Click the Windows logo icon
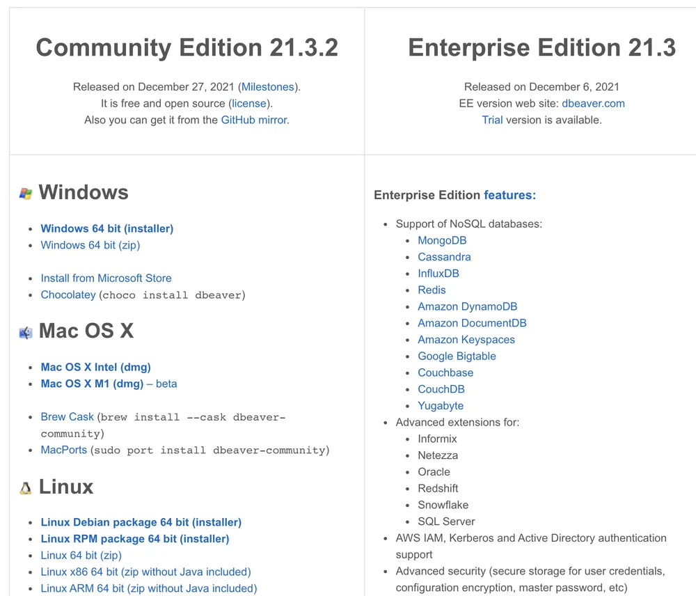The height and width of the screenshot is (596, 696). 26,194
